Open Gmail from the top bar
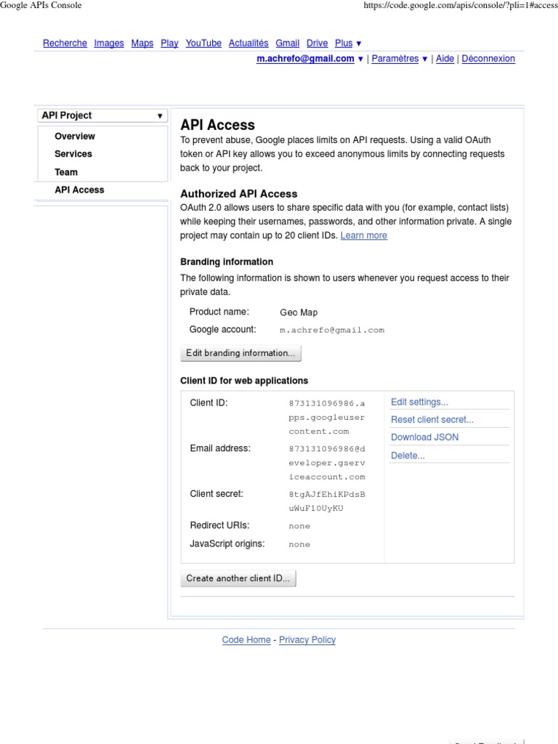 288,43
